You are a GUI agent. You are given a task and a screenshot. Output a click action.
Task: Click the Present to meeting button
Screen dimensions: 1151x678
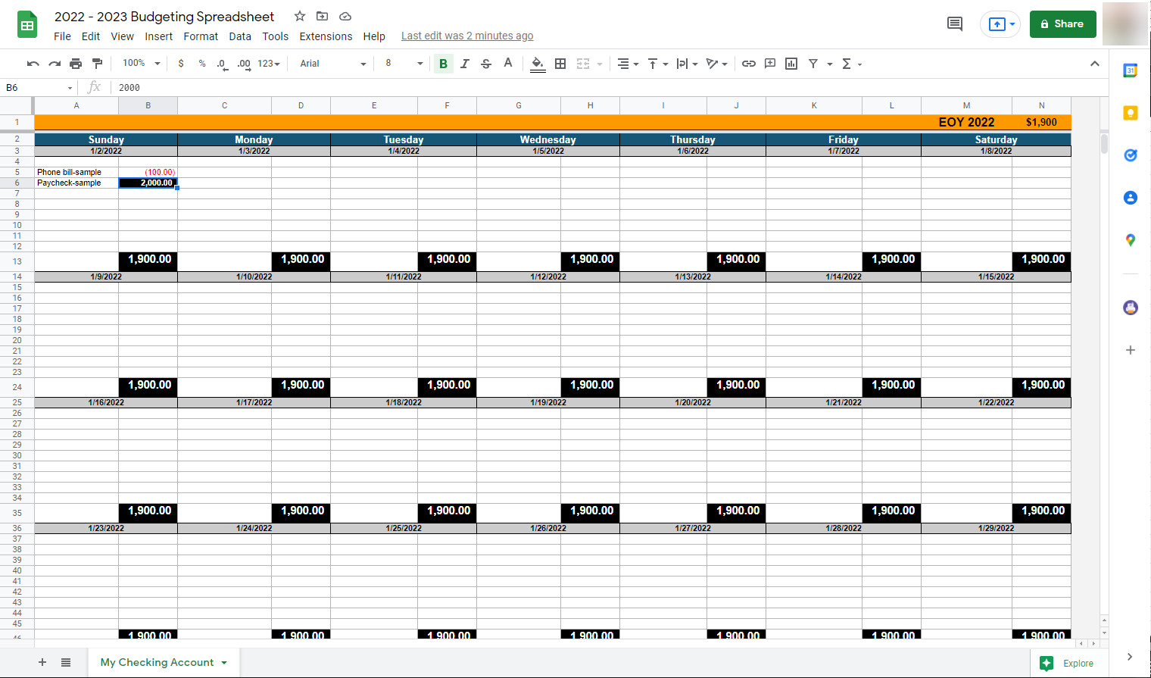pos(1000,24)
